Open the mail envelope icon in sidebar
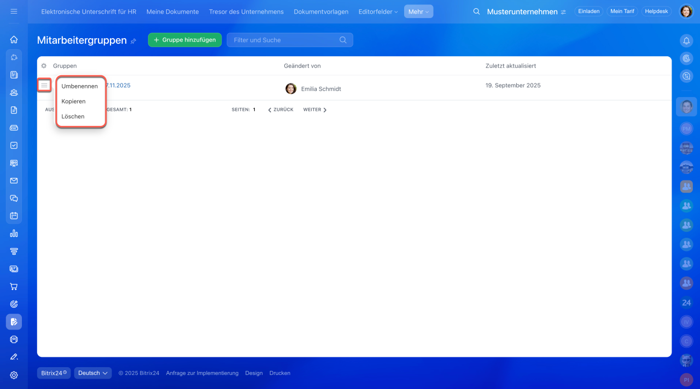 tap(14, 181)
